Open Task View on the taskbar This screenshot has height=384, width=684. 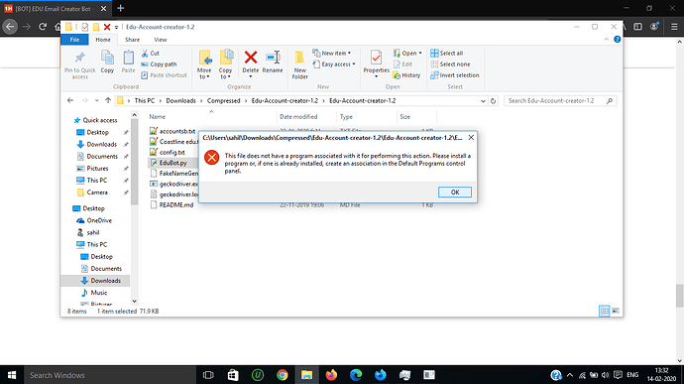[x=208, y=375]
